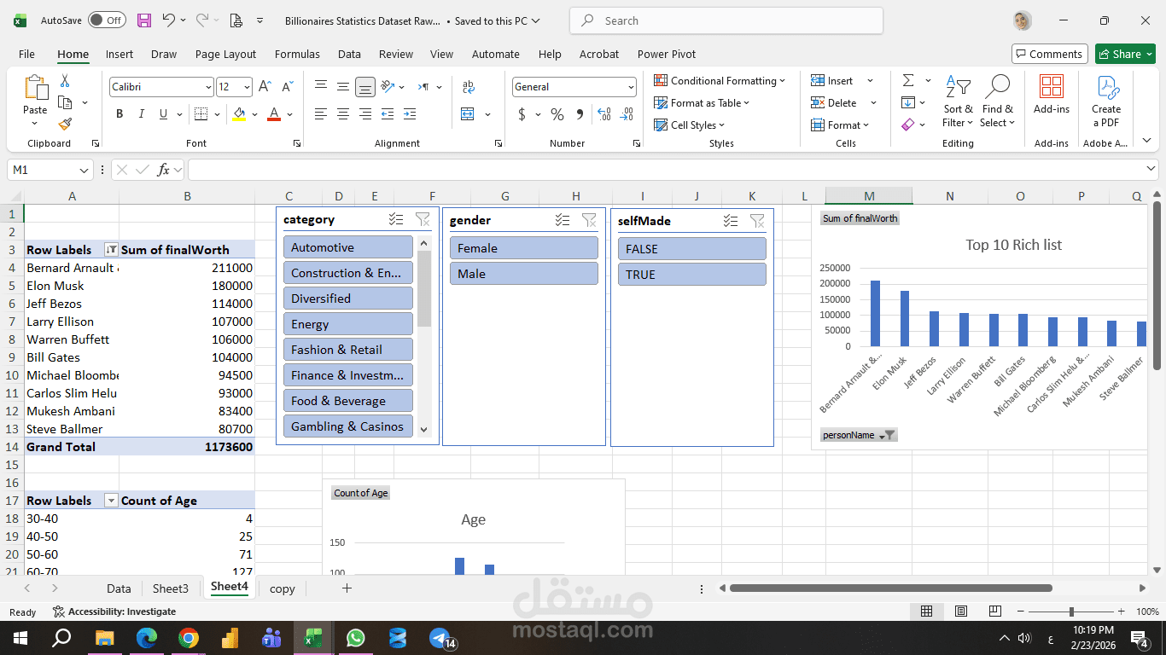
Task: Clear filter on gender slicer
Action: pos(589,220)
